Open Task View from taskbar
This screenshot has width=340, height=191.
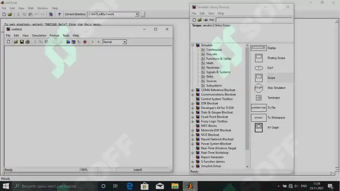[x=115, y=186]
